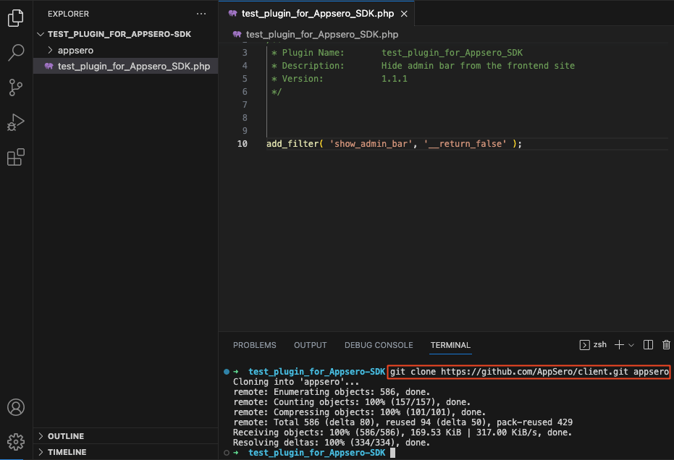Click the PHP file icon in editor tab
This screenshot has height=460, width=674.
tap(232, 13)
